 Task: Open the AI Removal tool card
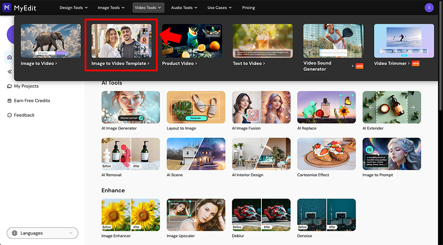coord(131,154)
